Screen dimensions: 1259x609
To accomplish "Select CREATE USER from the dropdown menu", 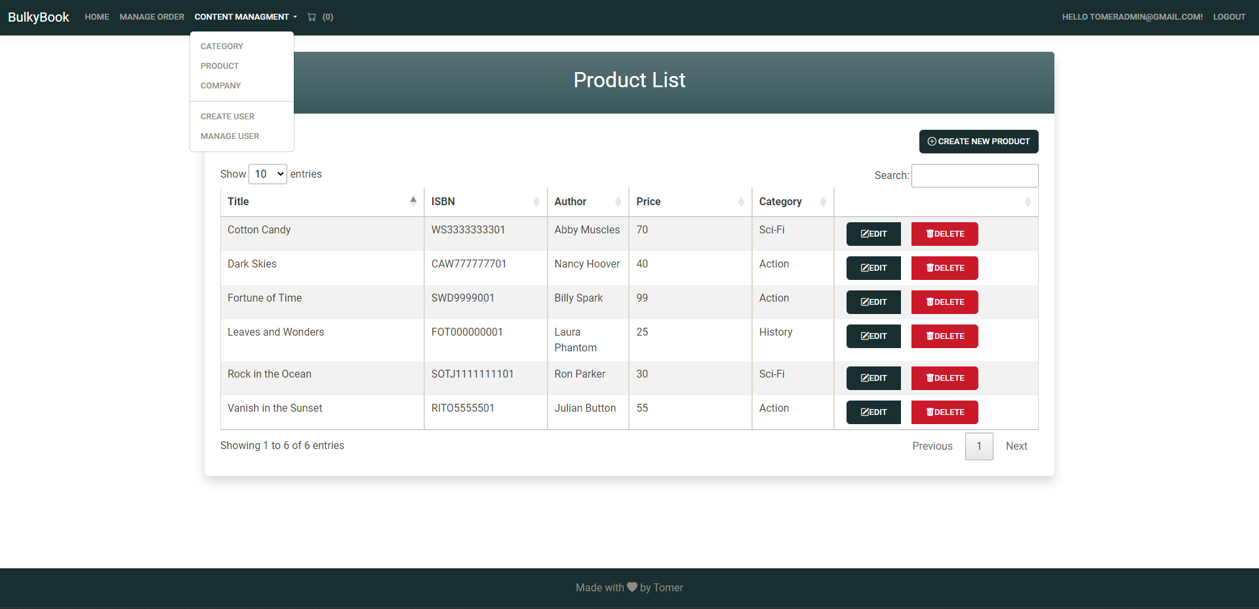I will [227, 116].
